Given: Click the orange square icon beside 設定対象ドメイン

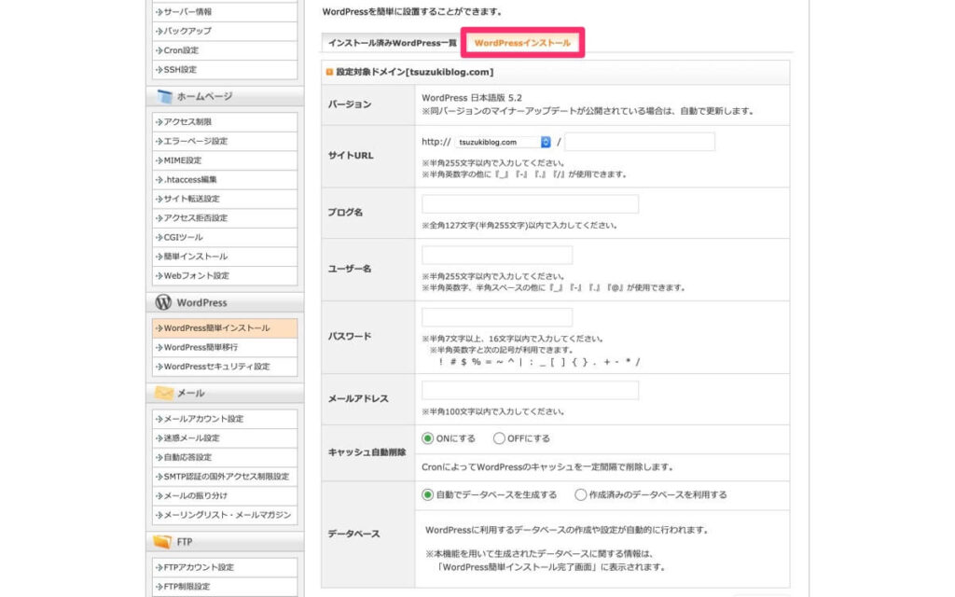Looking at the screenshot, I should 329,72.
